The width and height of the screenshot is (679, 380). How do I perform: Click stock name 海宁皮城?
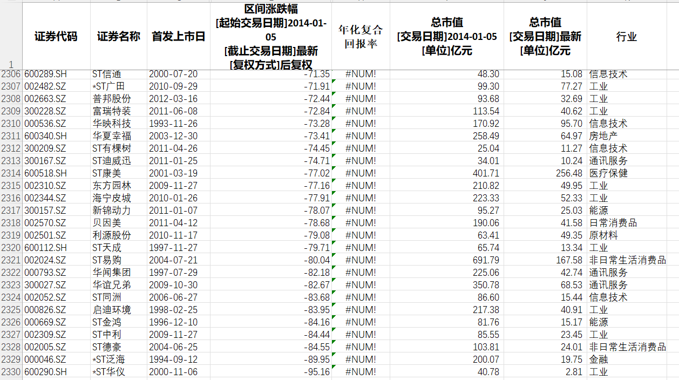112,198
